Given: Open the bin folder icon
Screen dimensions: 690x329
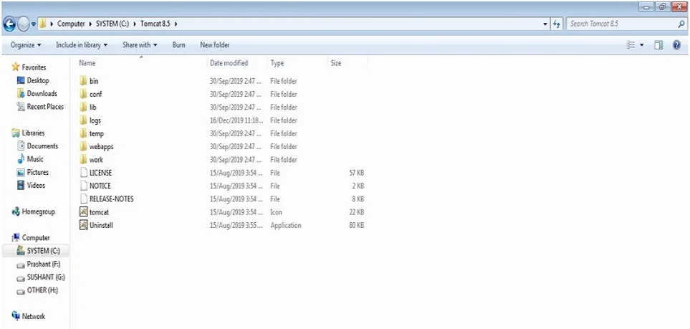Looking at the screenshot, I should (83, 81).
